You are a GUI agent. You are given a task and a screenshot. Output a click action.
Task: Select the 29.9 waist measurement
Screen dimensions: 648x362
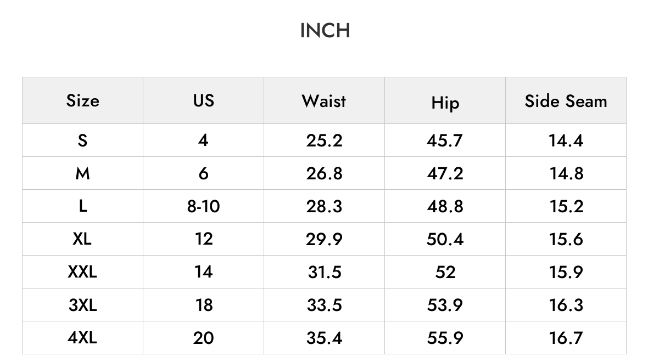(324, 239)
